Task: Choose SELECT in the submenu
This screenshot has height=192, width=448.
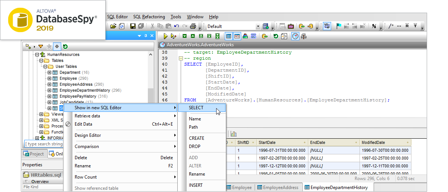Action: [x=202, y=108]
